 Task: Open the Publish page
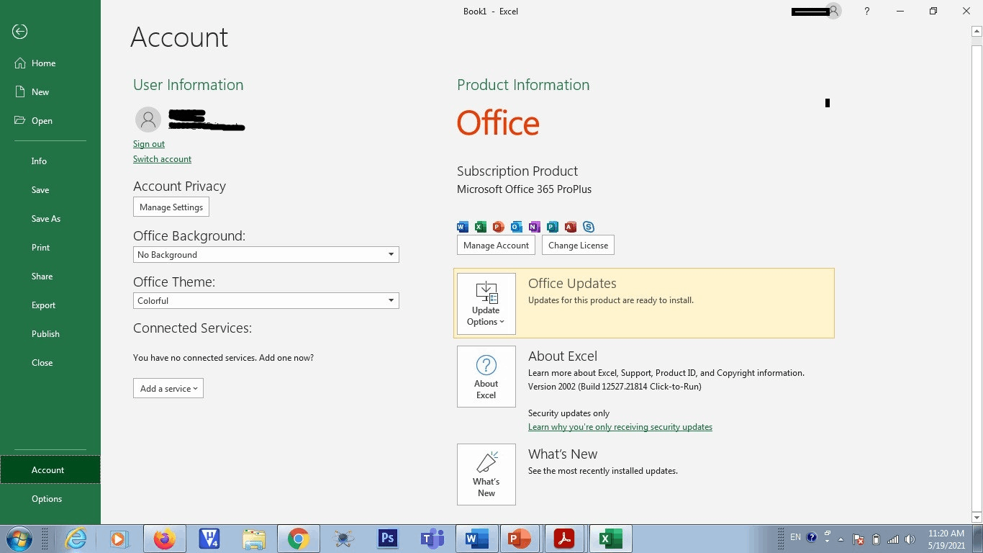50,334
